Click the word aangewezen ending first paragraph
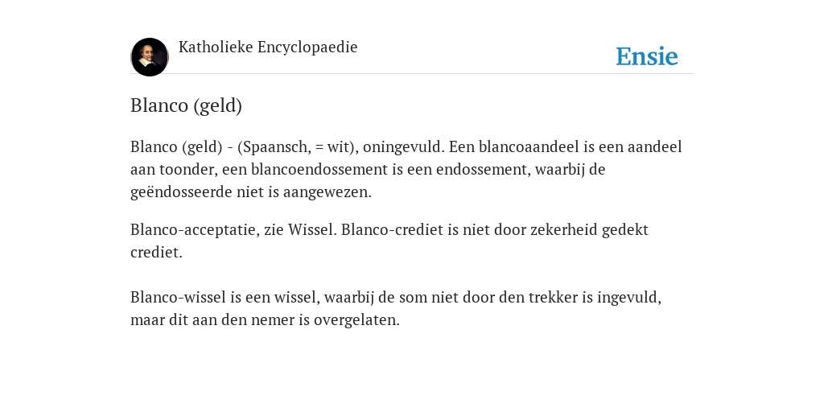 tap(327, 192)
